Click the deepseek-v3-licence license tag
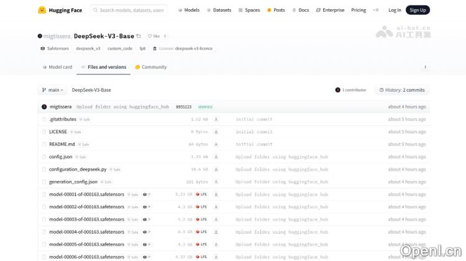The image size is (466, 261). 183,48
